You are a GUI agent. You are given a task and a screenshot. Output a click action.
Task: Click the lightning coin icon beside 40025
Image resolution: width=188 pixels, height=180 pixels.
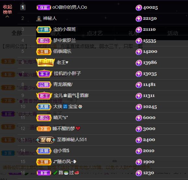(x=139, y=8)
